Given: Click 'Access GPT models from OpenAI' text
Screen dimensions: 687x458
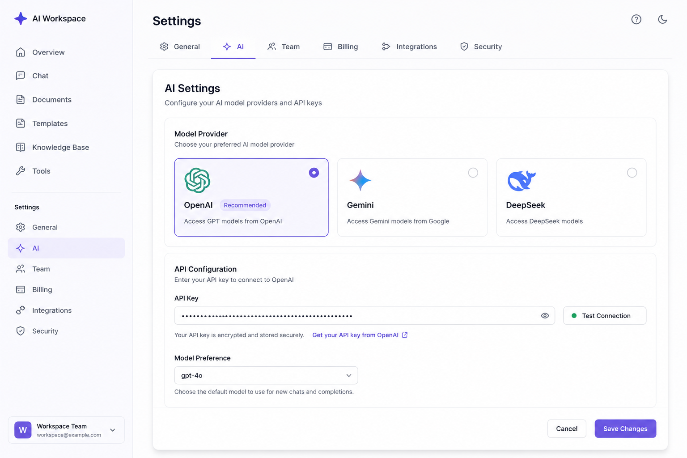Looking at the screenshot, I should (233, 221).
